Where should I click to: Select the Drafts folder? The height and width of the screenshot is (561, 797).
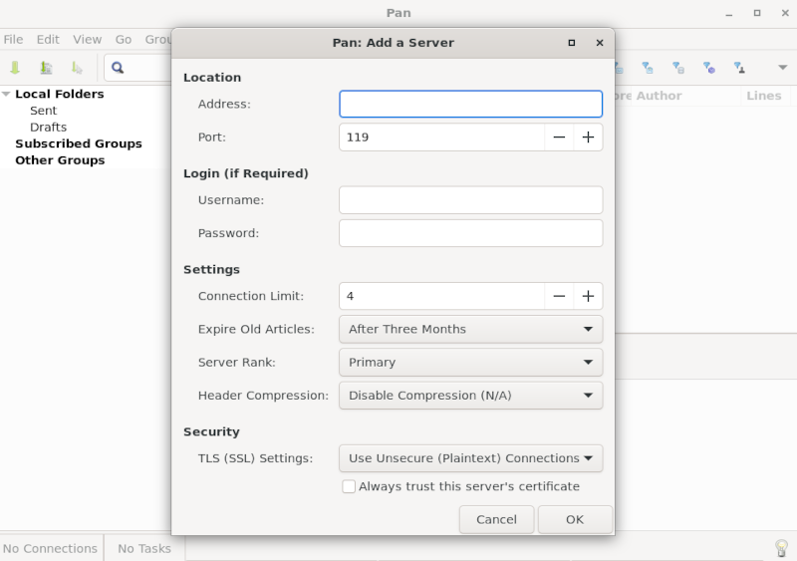48,128
